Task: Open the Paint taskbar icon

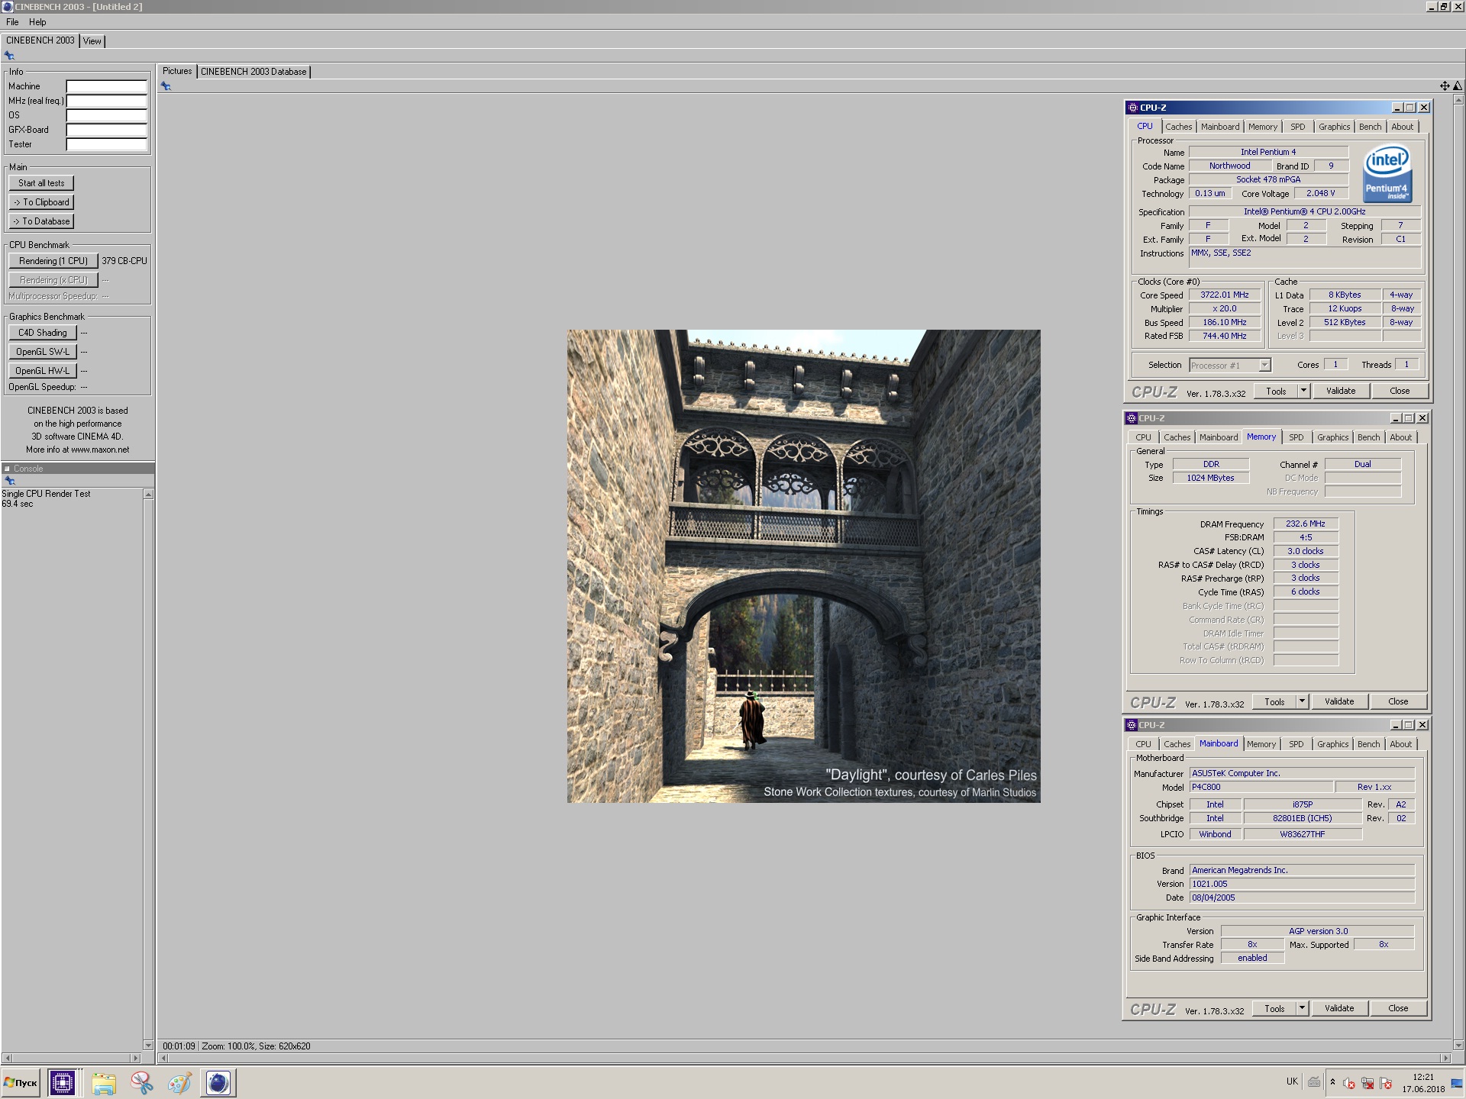Action: (x=179, y=1082)
